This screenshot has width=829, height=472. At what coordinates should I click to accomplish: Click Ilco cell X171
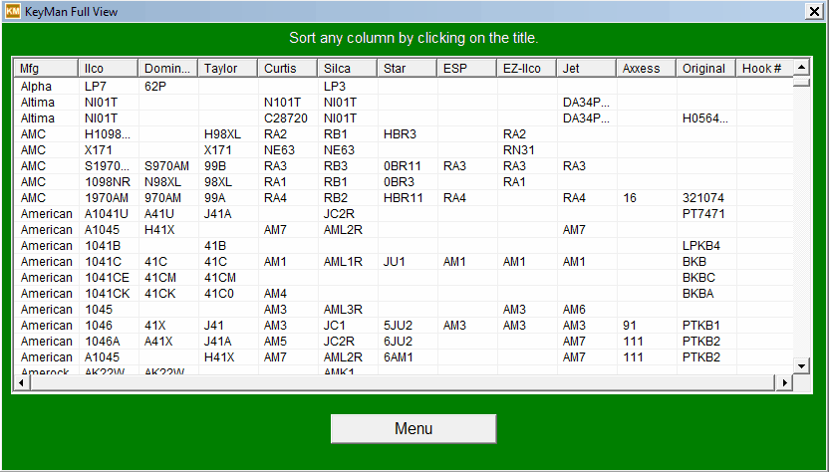[99, 150]
